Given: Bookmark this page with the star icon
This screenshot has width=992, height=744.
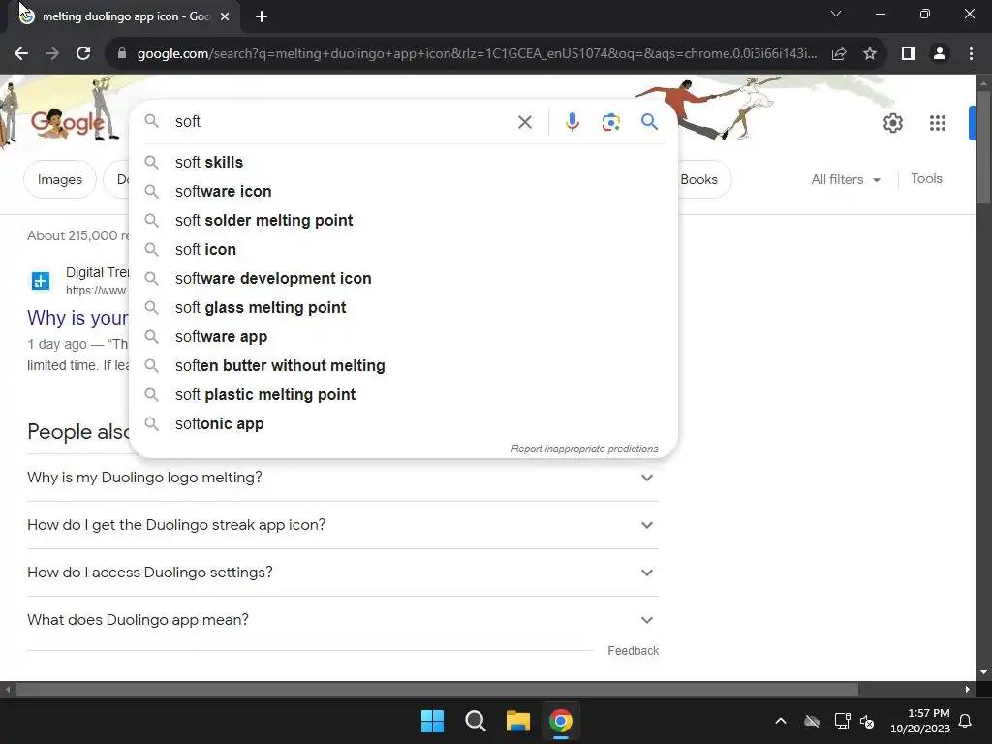Looking at the screenshot, I should pos(870,54).
